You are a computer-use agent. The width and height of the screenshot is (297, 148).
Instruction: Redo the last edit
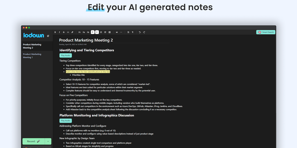144,32
